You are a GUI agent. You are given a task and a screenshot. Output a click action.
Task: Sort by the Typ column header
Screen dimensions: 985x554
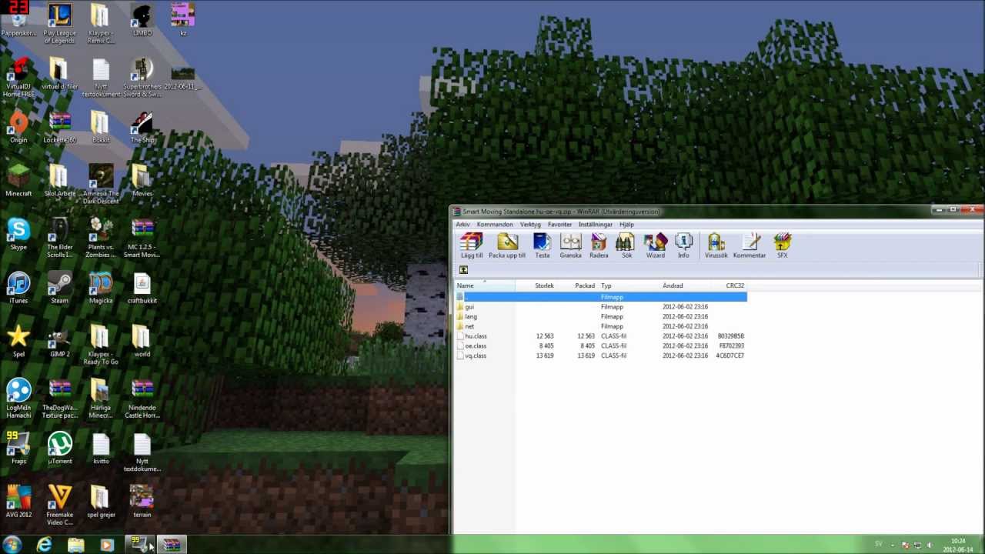coord(629,285)
